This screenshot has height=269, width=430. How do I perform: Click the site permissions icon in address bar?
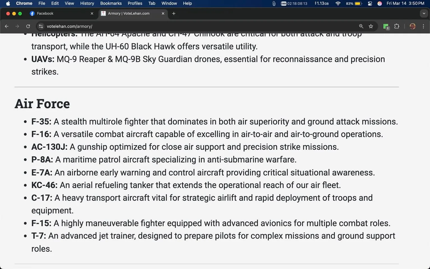click(x=41, y=26)
